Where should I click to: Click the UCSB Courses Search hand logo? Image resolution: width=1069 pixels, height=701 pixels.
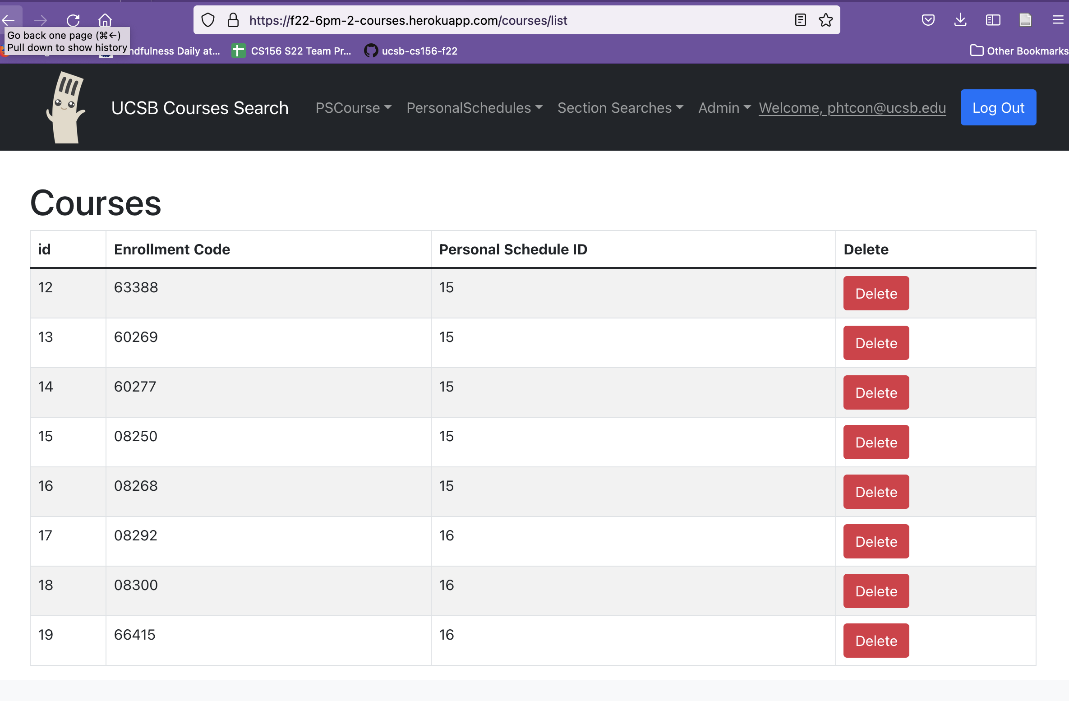[66, 107]
